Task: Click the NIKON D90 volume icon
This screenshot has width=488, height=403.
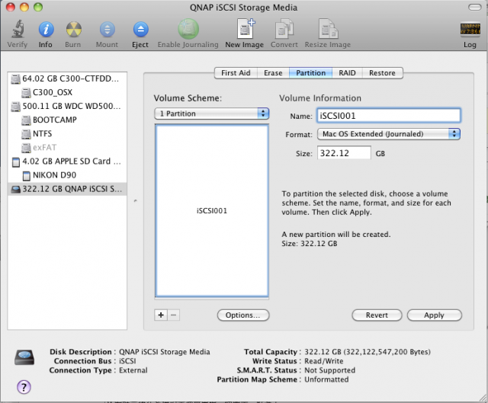Action: tap(27, 176)
